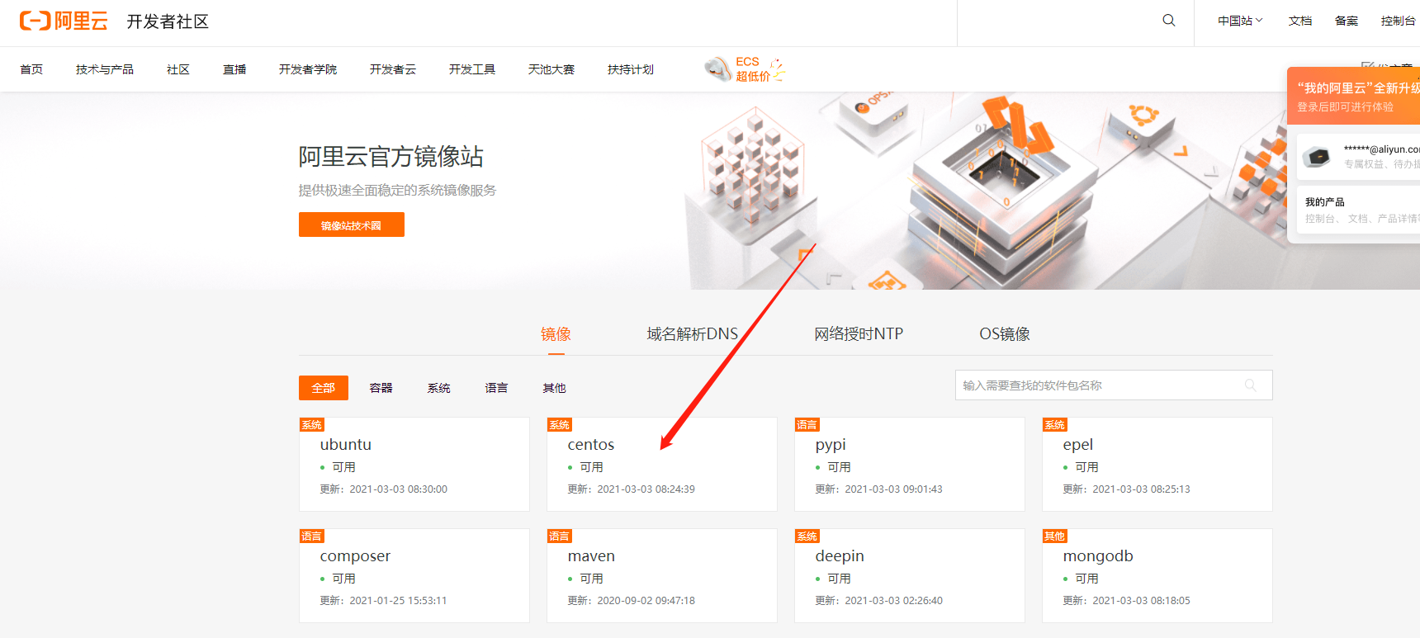Switch to the OS镜像 tab
The height and width of the screenshot is (638, 1420).
[x=1005, y=334]
